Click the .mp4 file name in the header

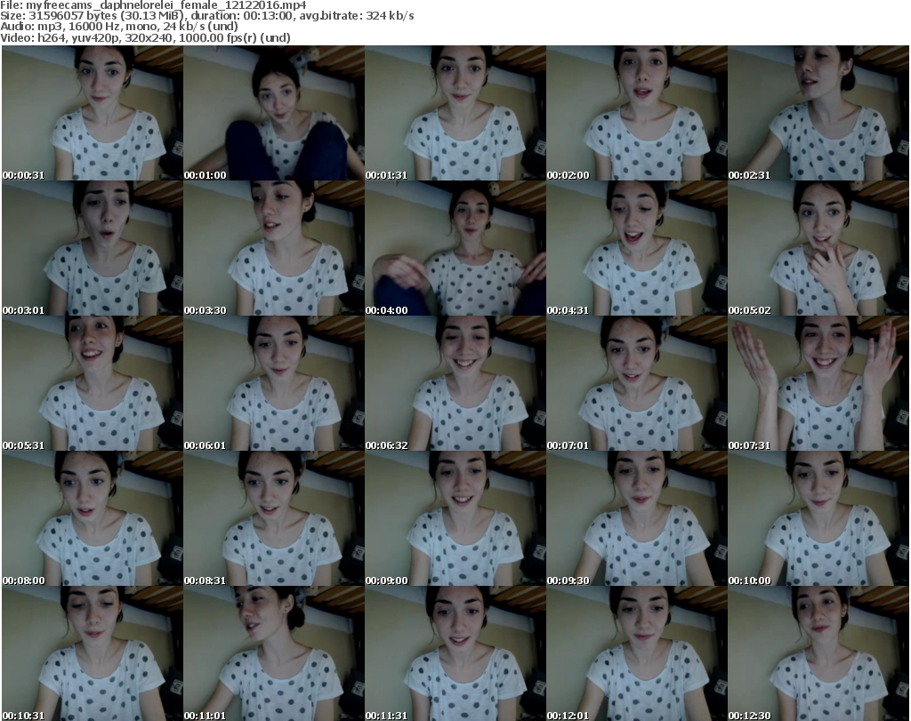coord(166,5)
